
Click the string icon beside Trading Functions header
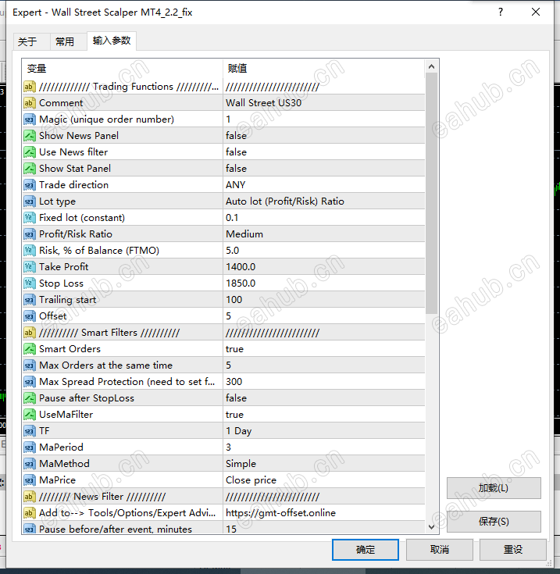[30, 87]
